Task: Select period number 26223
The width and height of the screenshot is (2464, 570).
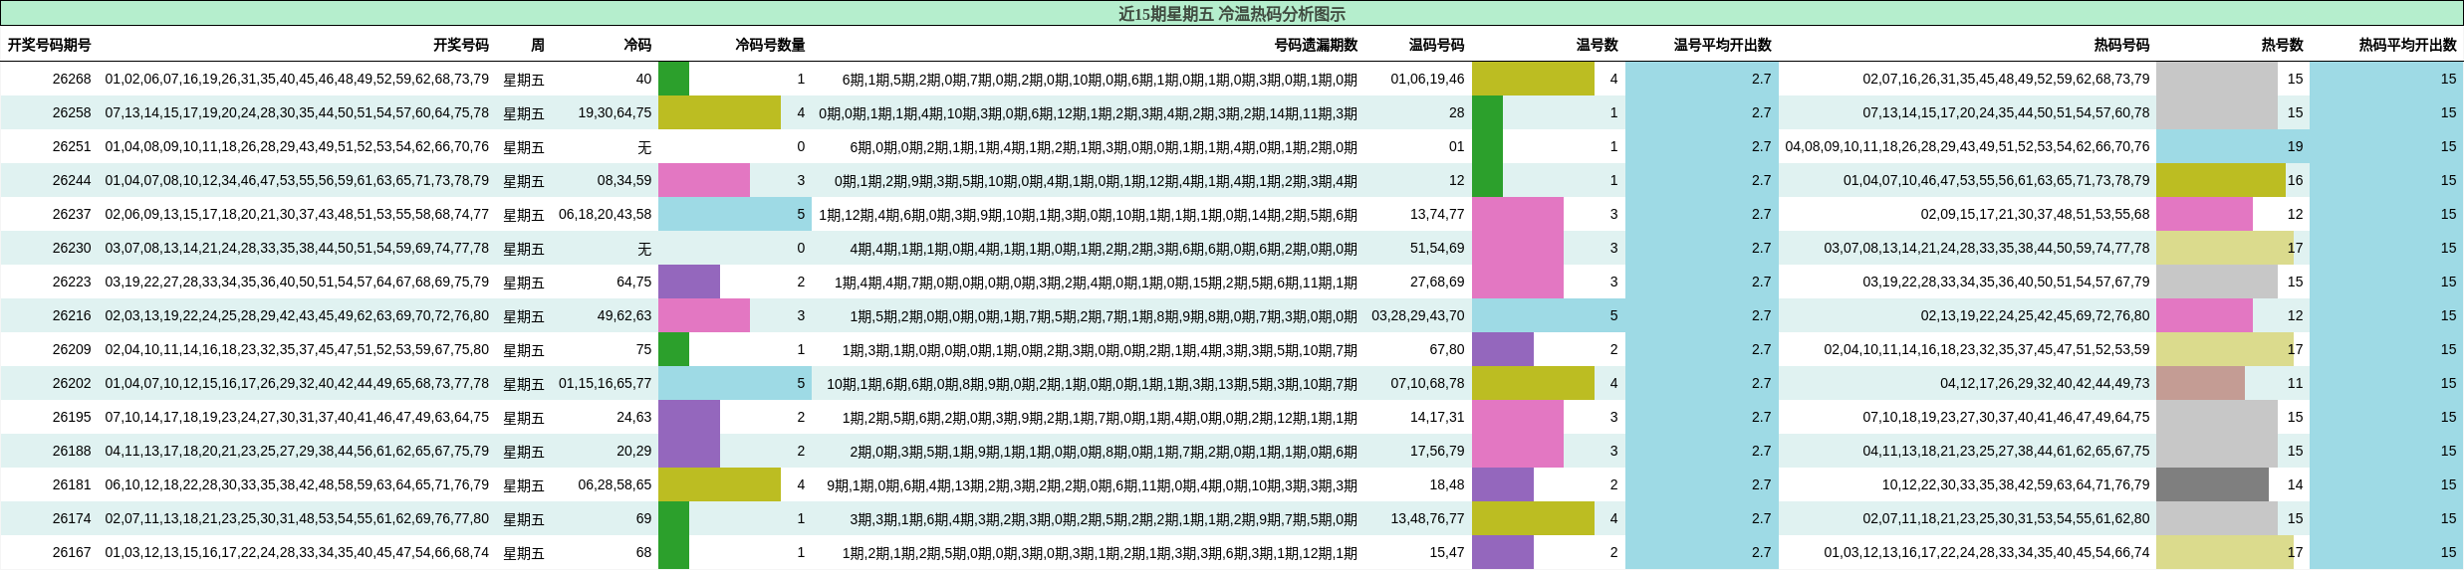Action: [72, 282]
